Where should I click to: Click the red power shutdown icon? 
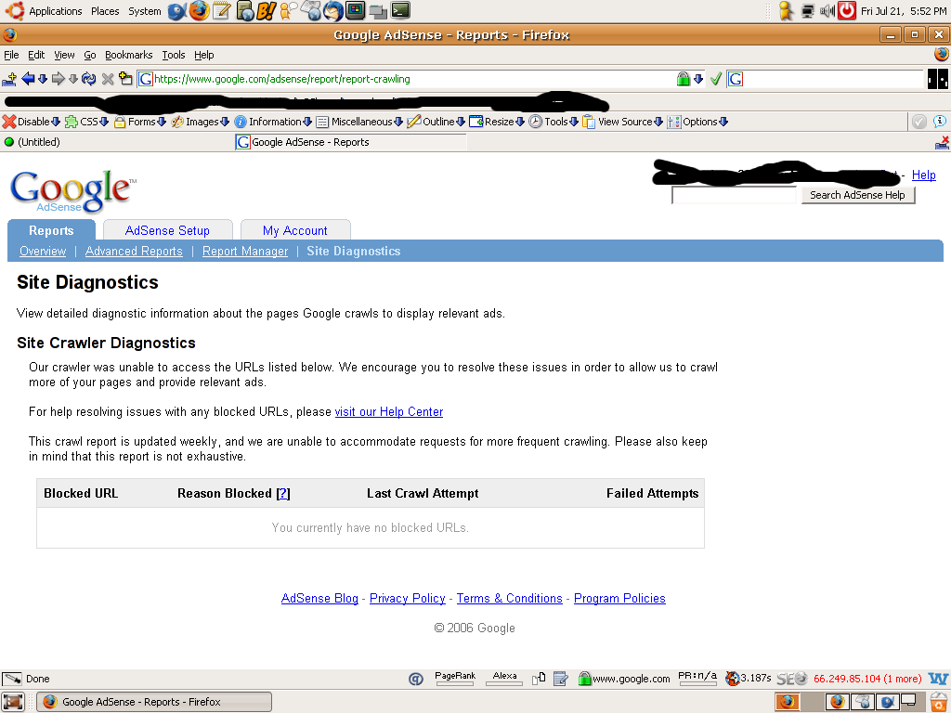point(847,11)
